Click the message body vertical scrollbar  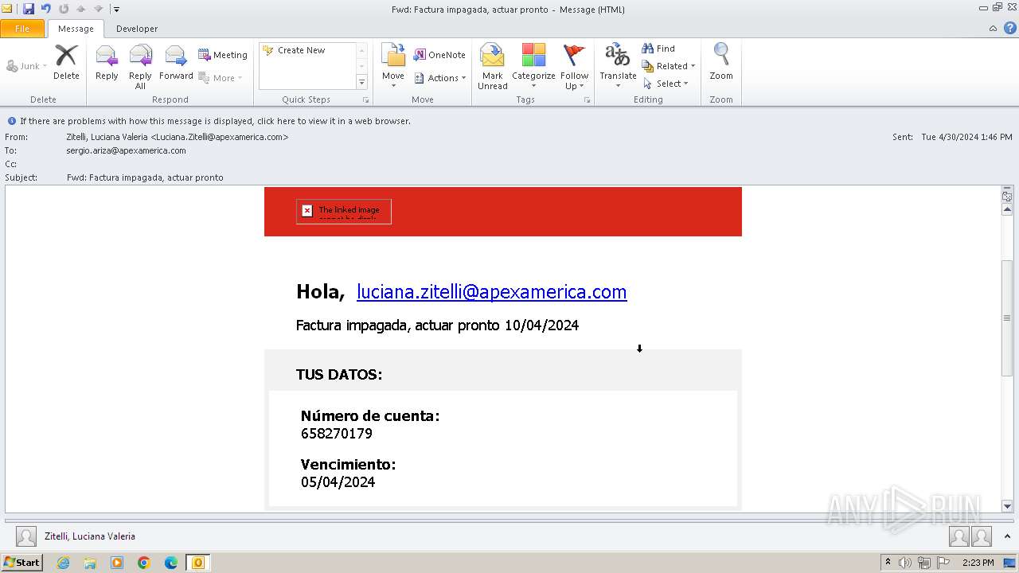[1007, 318]
